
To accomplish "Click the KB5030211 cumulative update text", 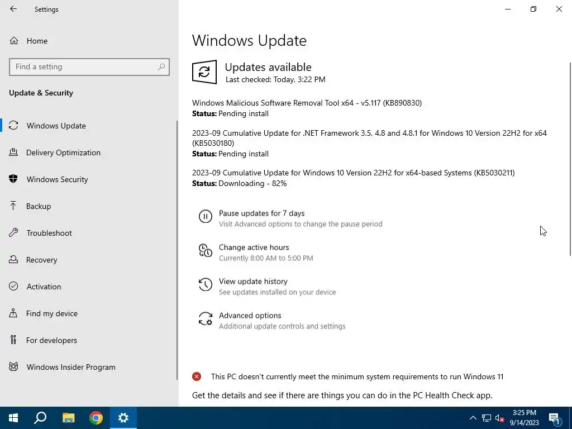I will pyautogui.click(x=353, y=173).
